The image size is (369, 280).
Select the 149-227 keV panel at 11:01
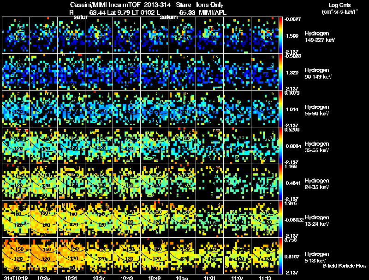click(210, 35)
